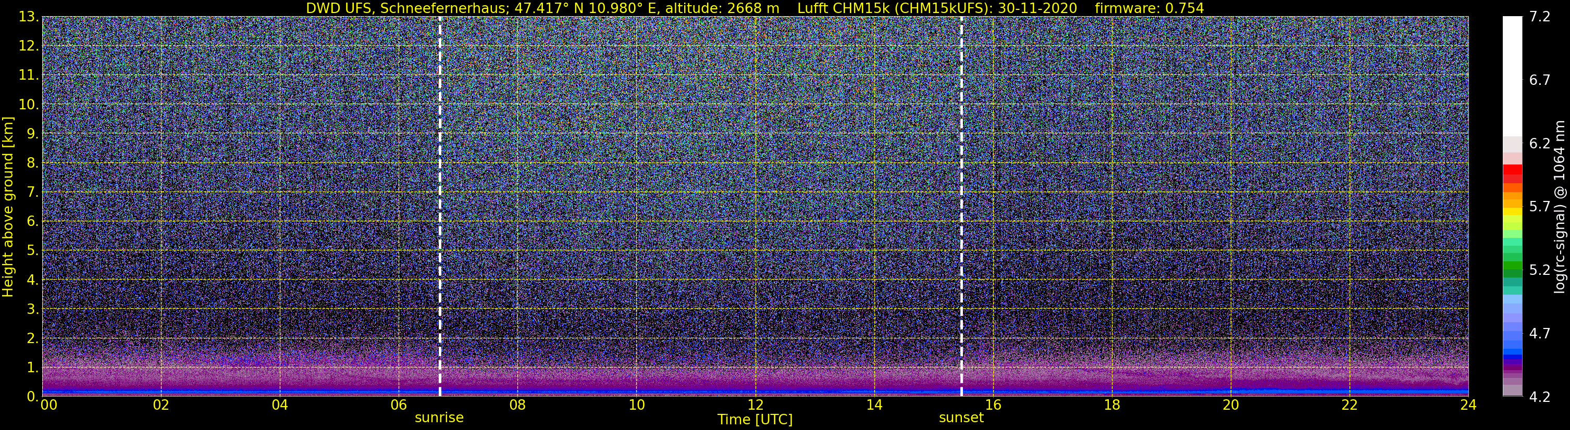Click the time axis tick label 22
1570x430 pixels.
(1350, 405)
